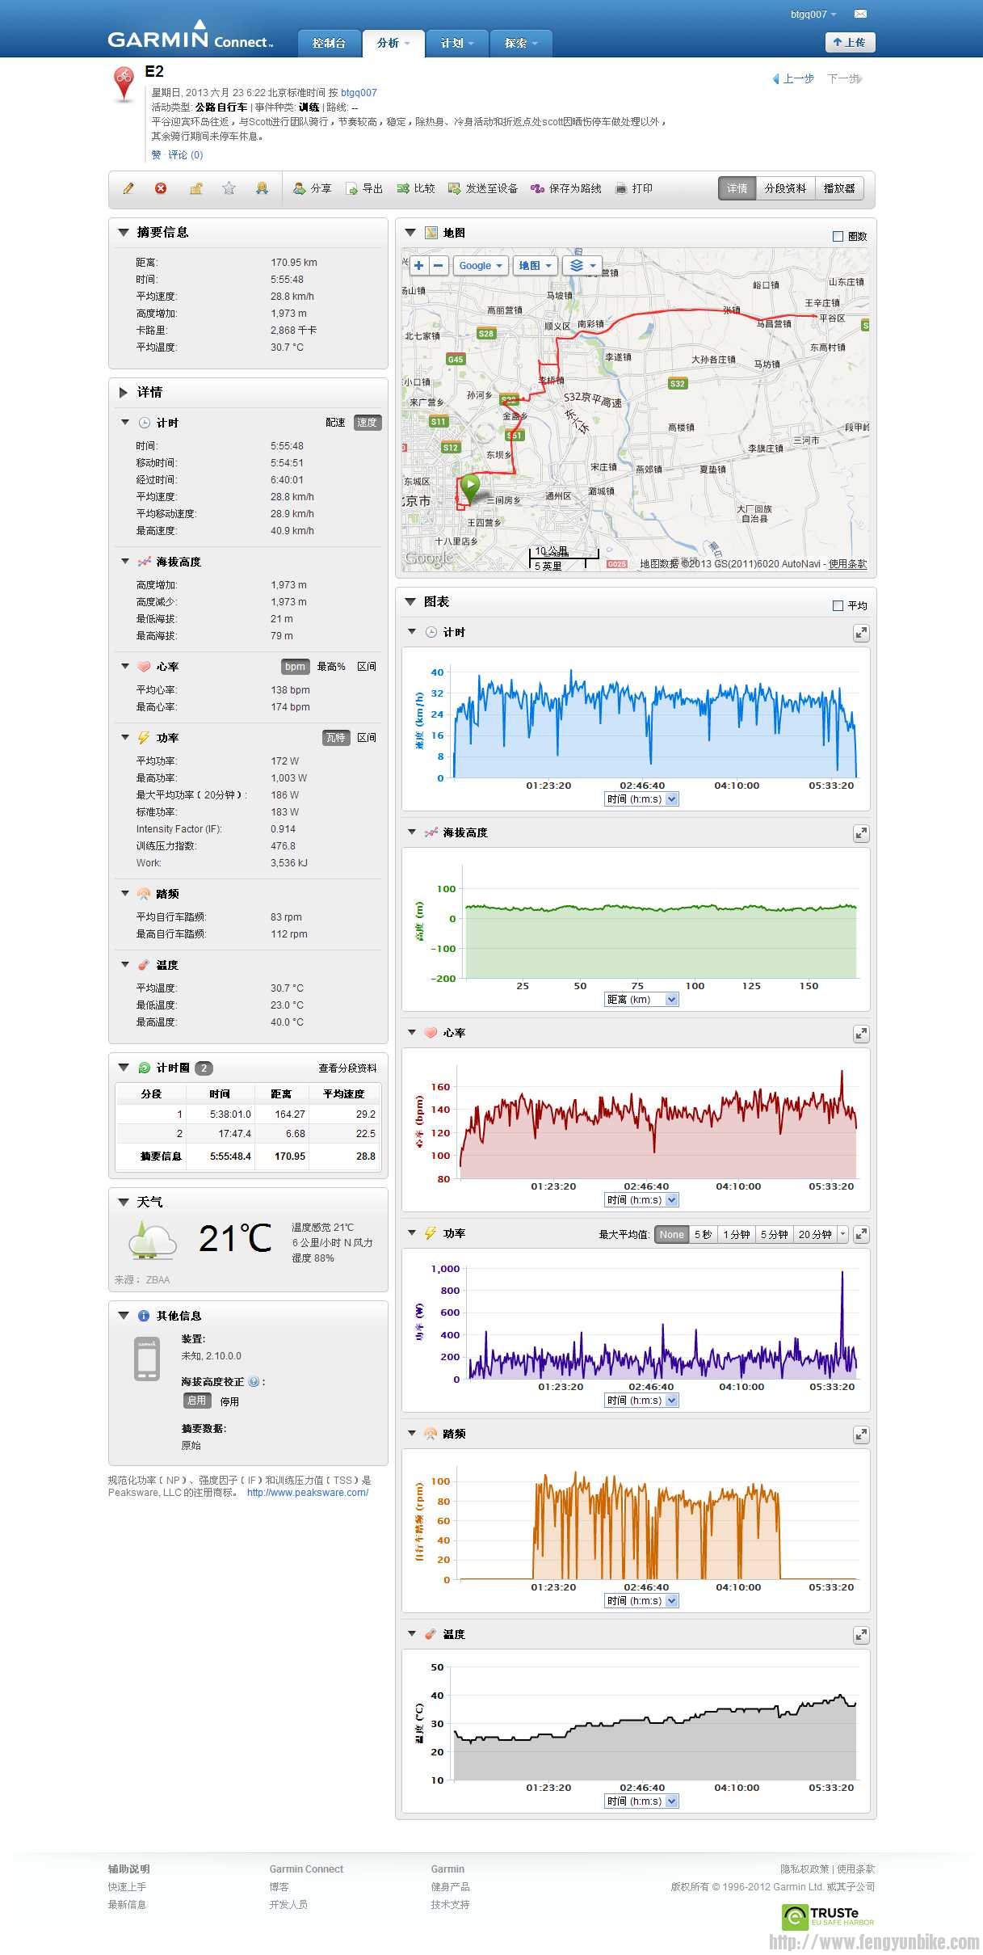Click the star favorite icon
The image size is (983, 1955).
[229, 188]
